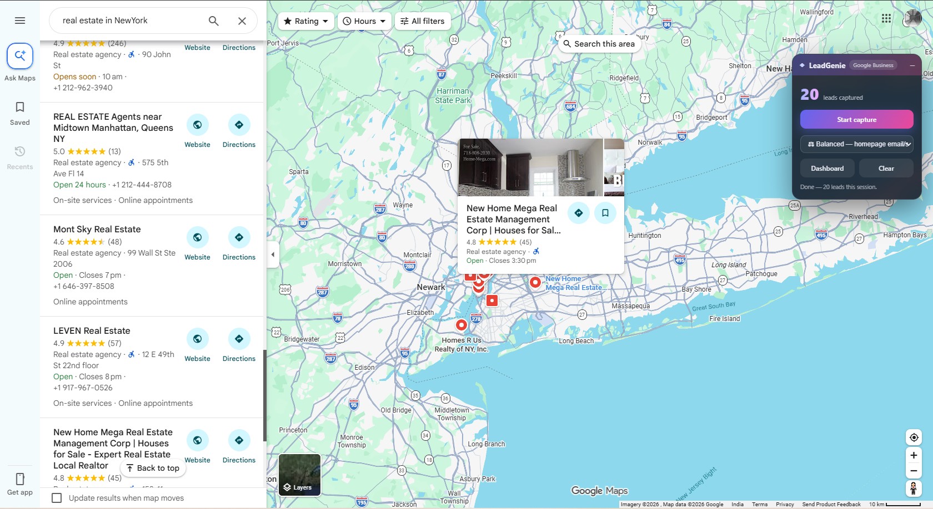Click Search this area
The image size is (933, 509).
click(599, 44)
